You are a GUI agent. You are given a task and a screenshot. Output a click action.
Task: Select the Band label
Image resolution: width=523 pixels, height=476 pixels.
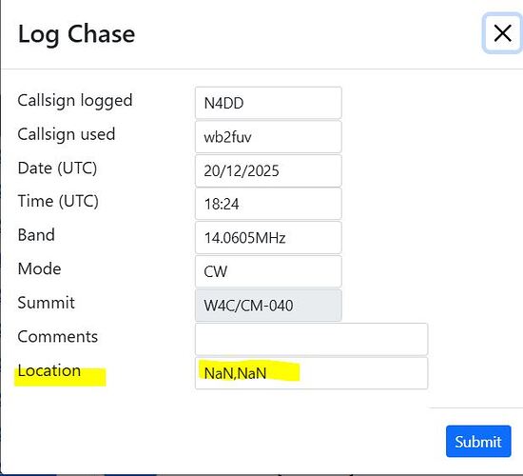point(36,235)
